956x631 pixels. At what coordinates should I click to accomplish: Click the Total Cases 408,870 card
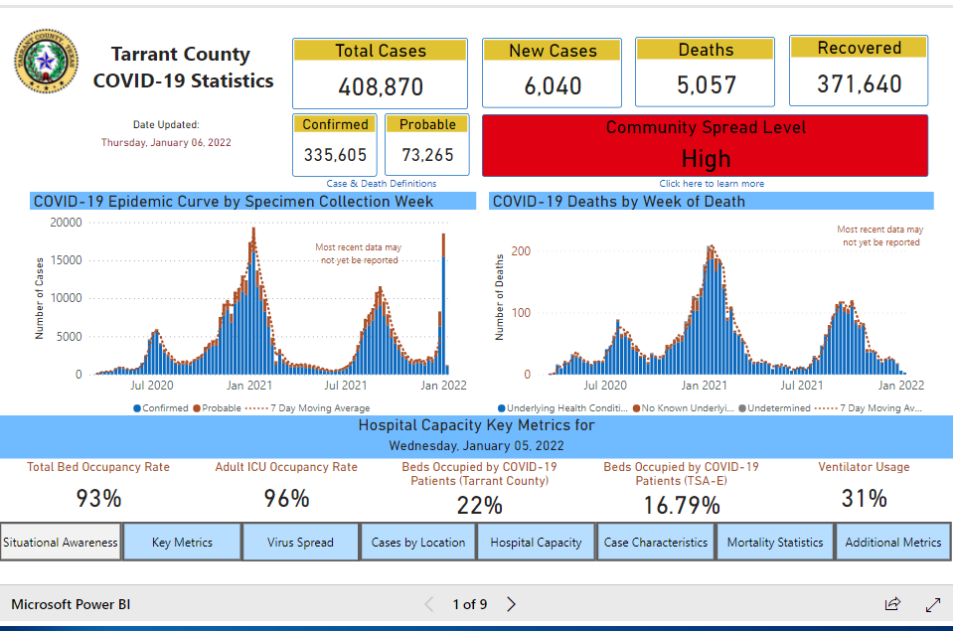[381, 74]
